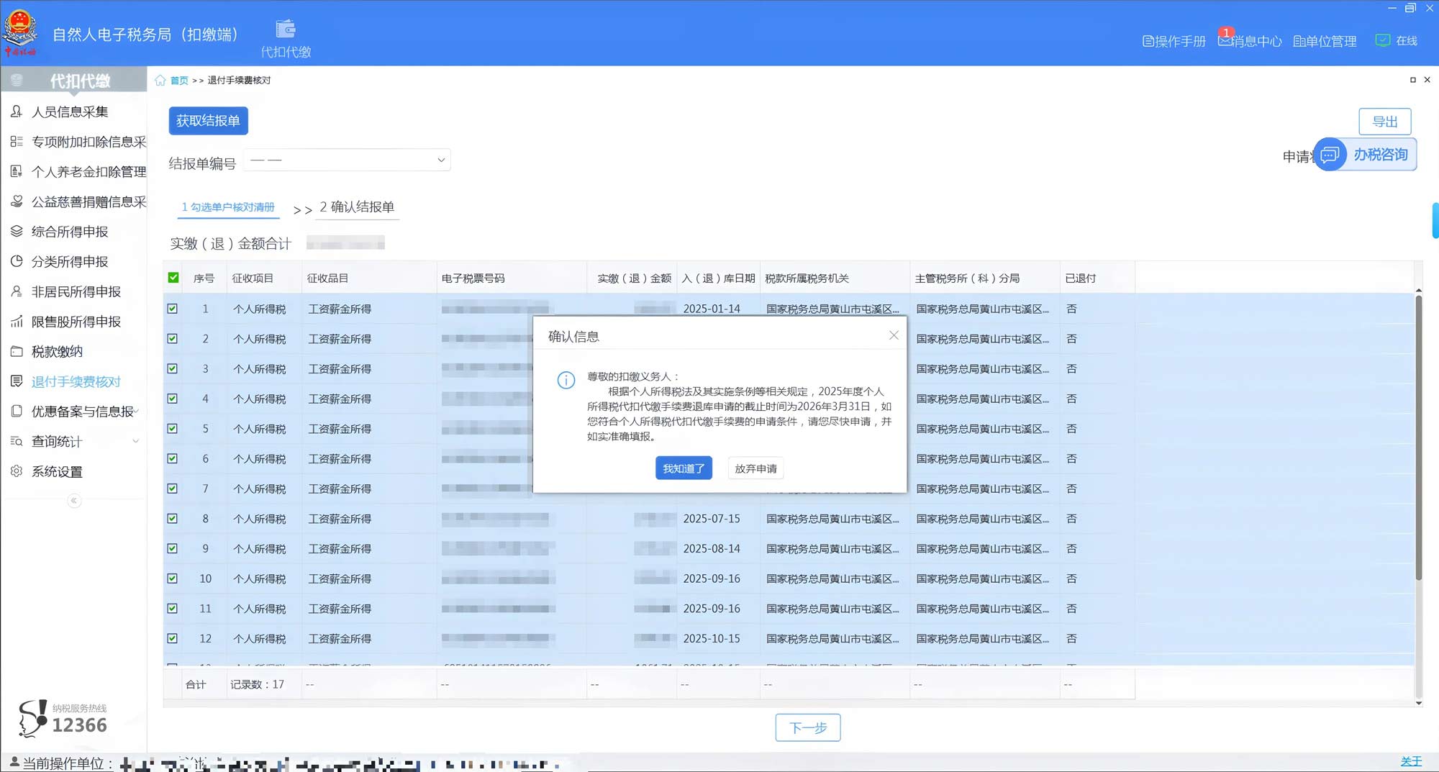Uncheck the select-all checkbox in table header
The height and width of the screenshot is (772, 1439).
[x=173, y=277]
